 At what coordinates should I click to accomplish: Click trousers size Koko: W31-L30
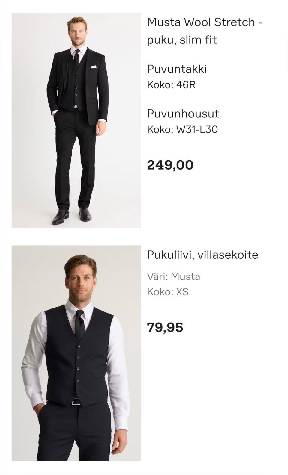click(182, 129)
